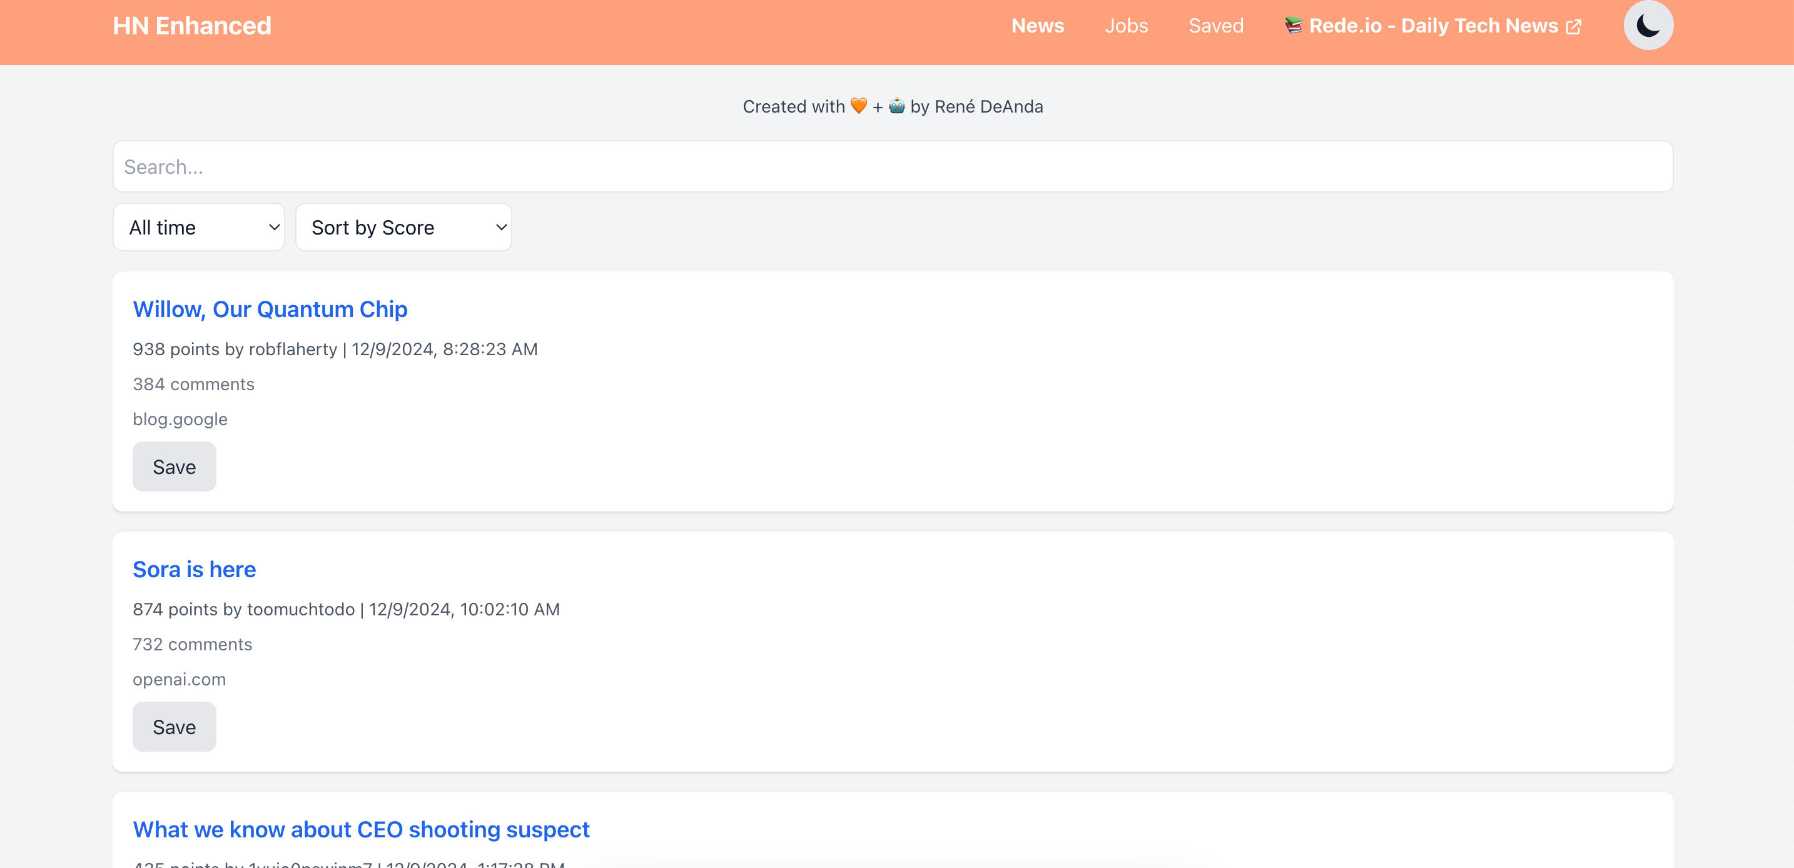This screenshot has height=868, width=1794.
Task: Open the Sora is here story
Action: 195,569
